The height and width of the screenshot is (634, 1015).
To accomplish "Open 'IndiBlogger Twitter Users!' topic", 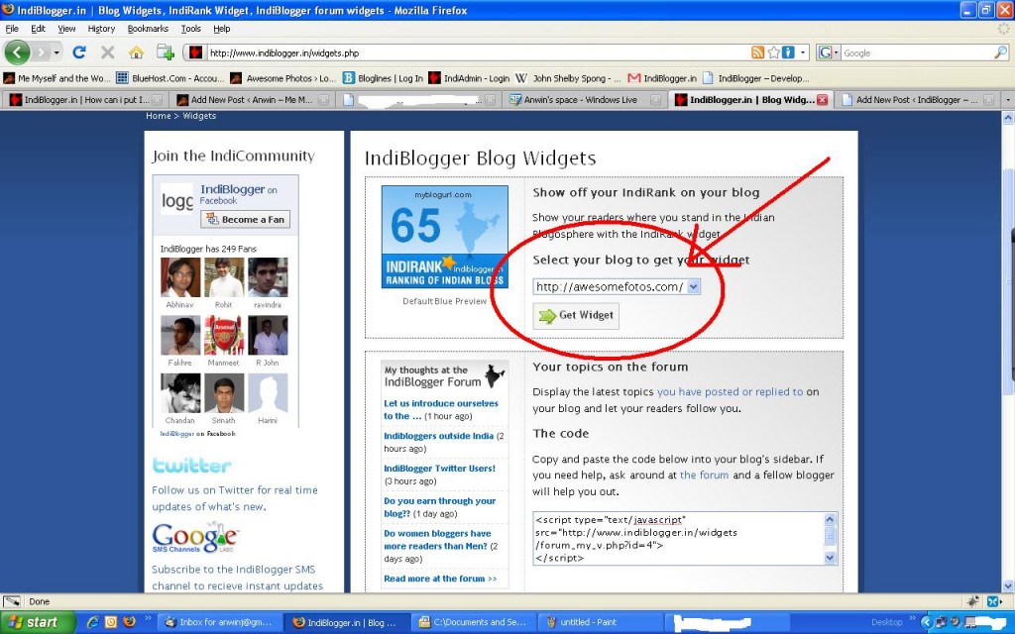I will click(x=439, y=469).
